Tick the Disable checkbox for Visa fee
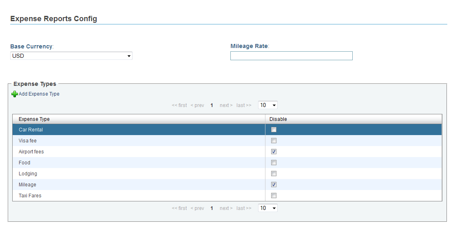Viewport: 453px width, 225px height. pos(274,141)
